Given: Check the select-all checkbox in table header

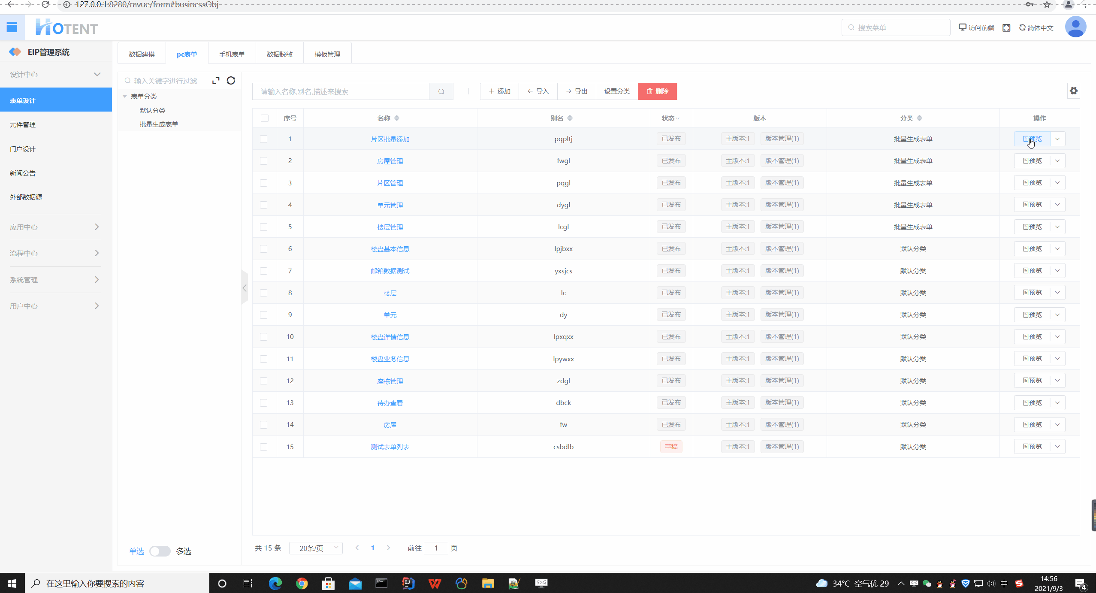Looking at the screenshot, I should click(264, 118).
